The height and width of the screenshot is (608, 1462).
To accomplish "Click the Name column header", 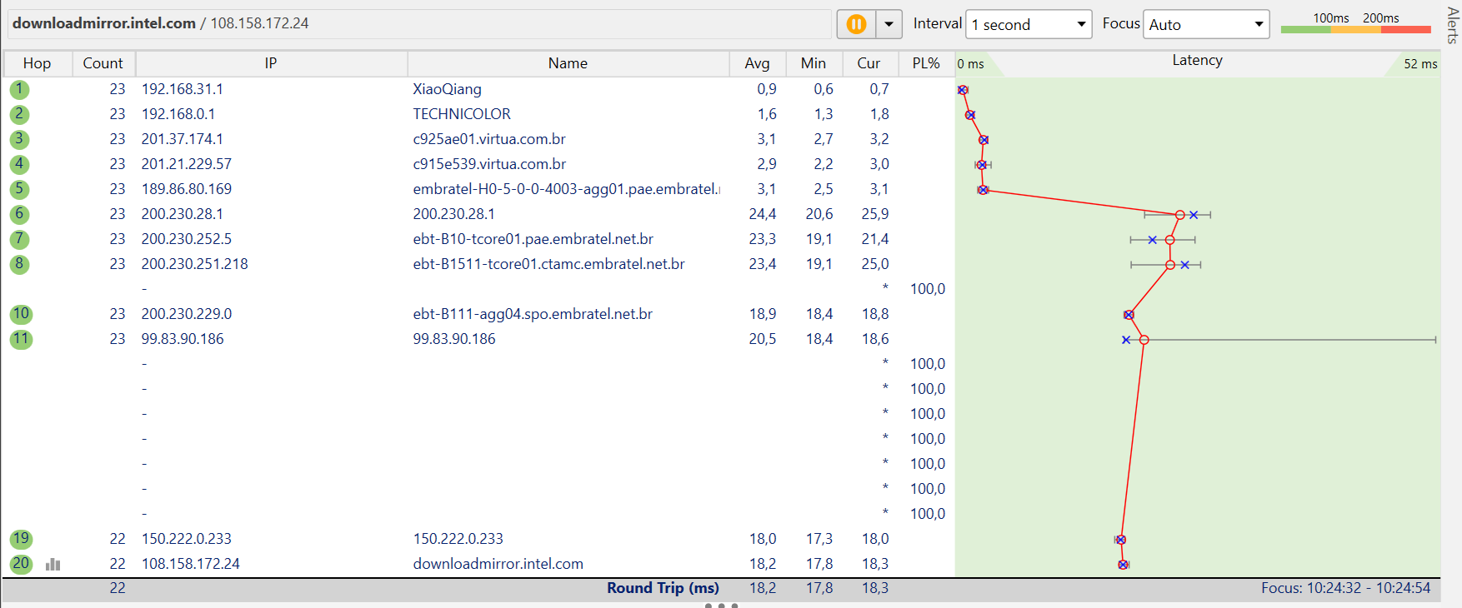I will click(x=568, y=63).
